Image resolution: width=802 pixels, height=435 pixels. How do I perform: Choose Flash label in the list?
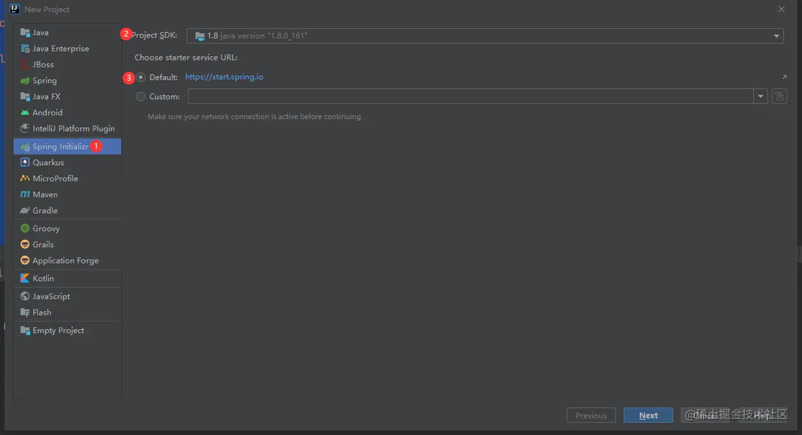click(42, 313)
